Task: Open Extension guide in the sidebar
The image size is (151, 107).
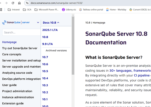Action: (13, 103)
